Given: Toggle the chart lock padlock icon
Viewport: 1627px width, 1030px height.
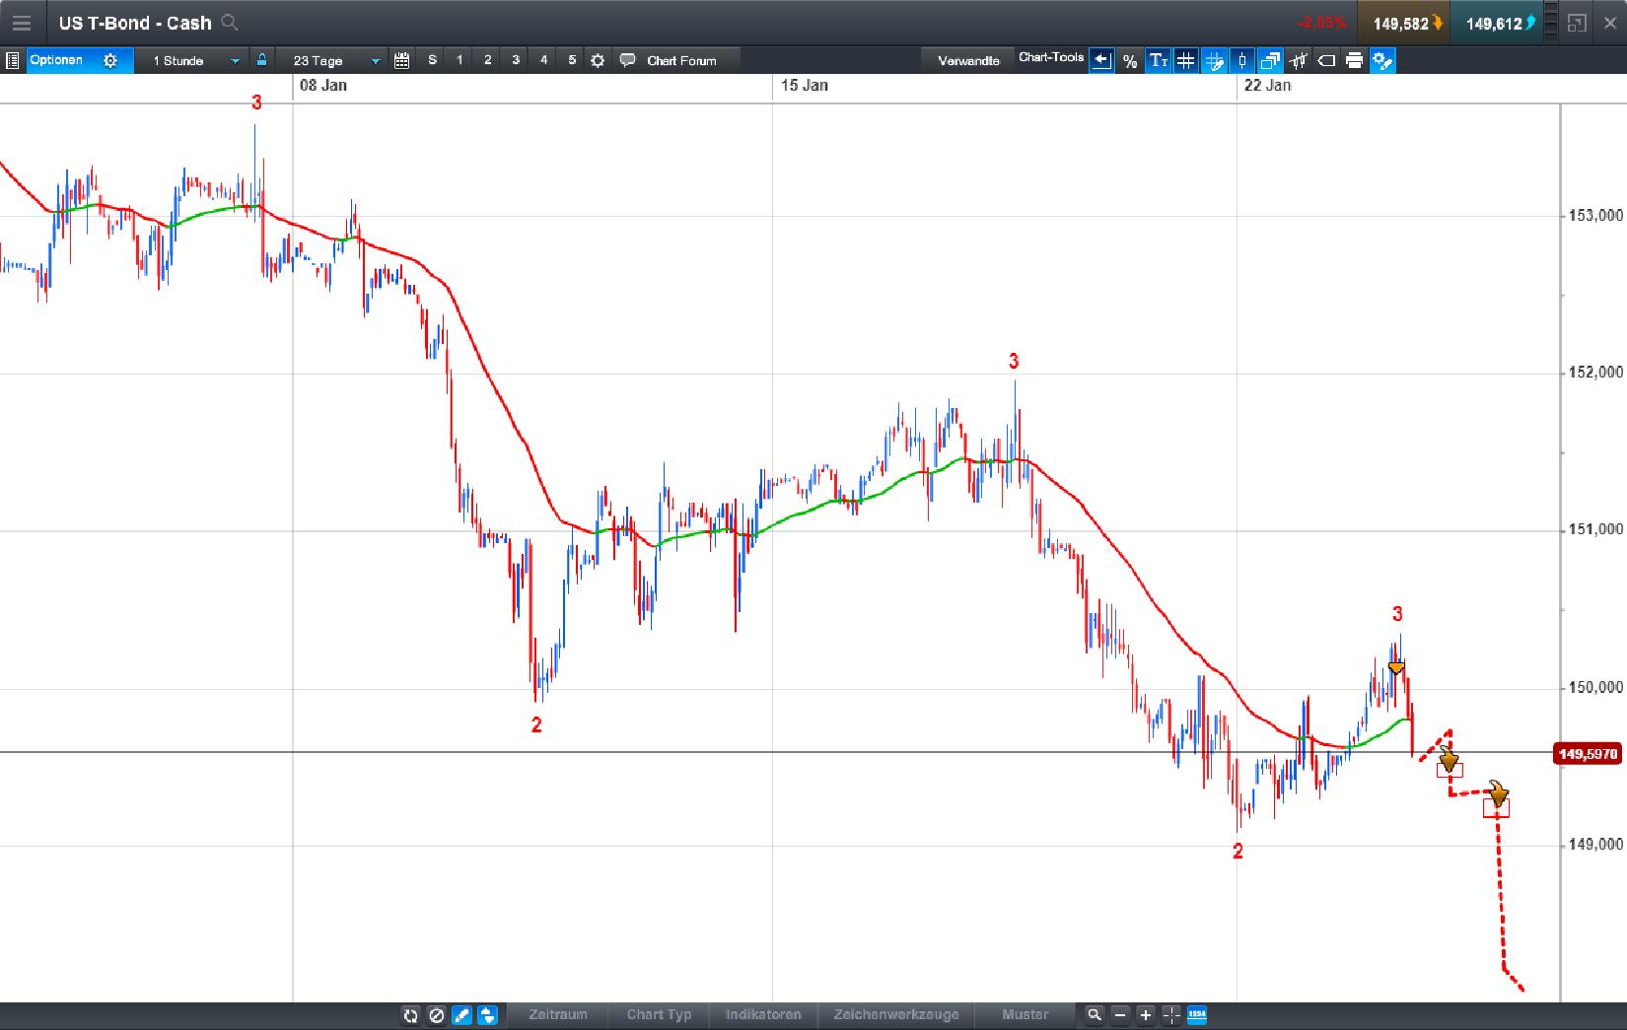Looking at the screenshot, I should tap(260, 60).
